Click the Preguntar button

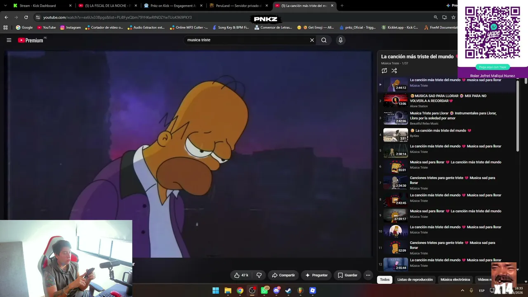[x=317, y=275]
